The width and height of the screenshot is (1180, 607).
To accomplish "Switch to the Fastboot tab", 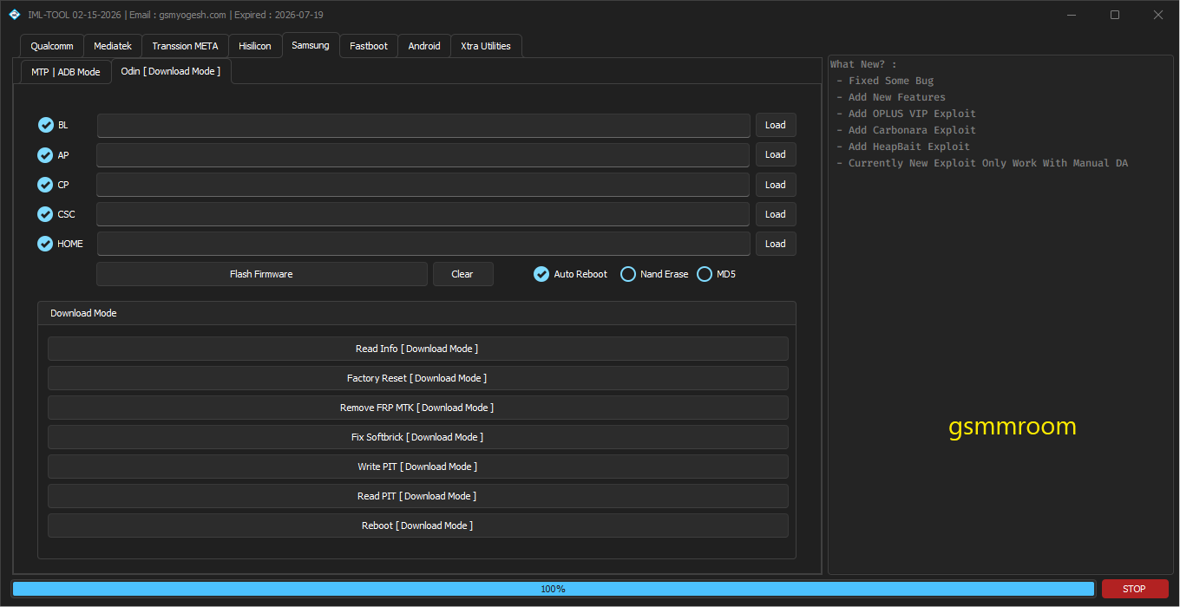I will (369, 46).
